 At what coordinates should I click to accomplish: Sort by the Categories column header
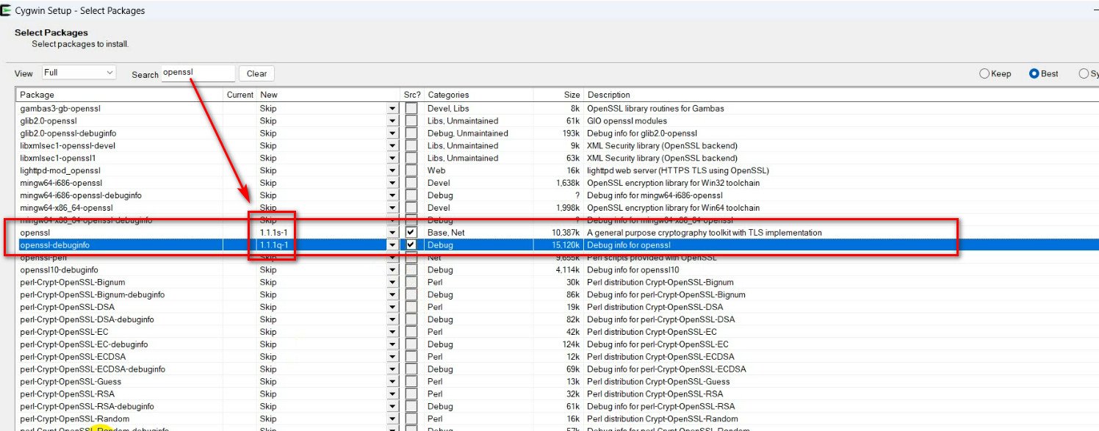(x=478, y=95)
